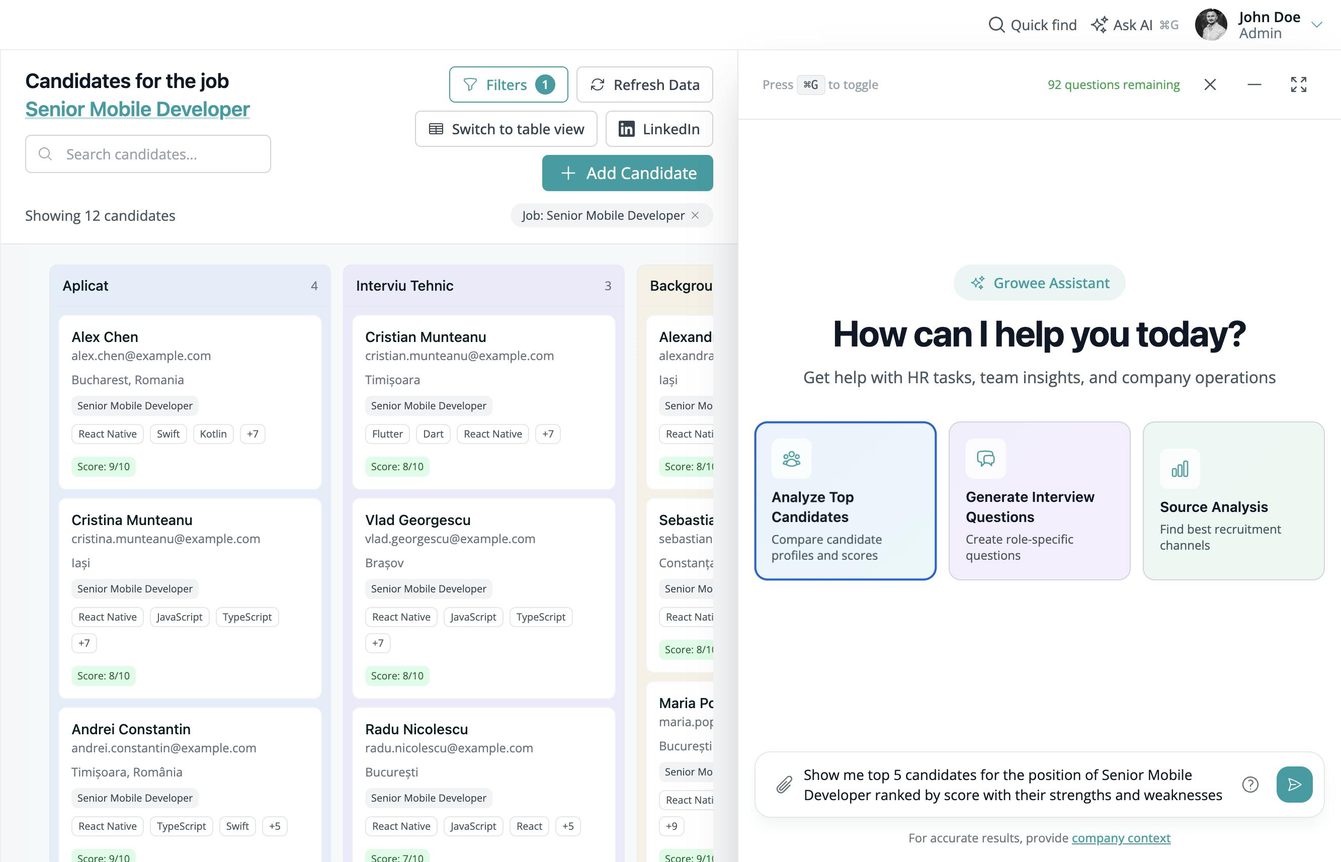This screenshot has width=1341, height=862.
Task: Switch to table view
Action: [x=506, y=129]
